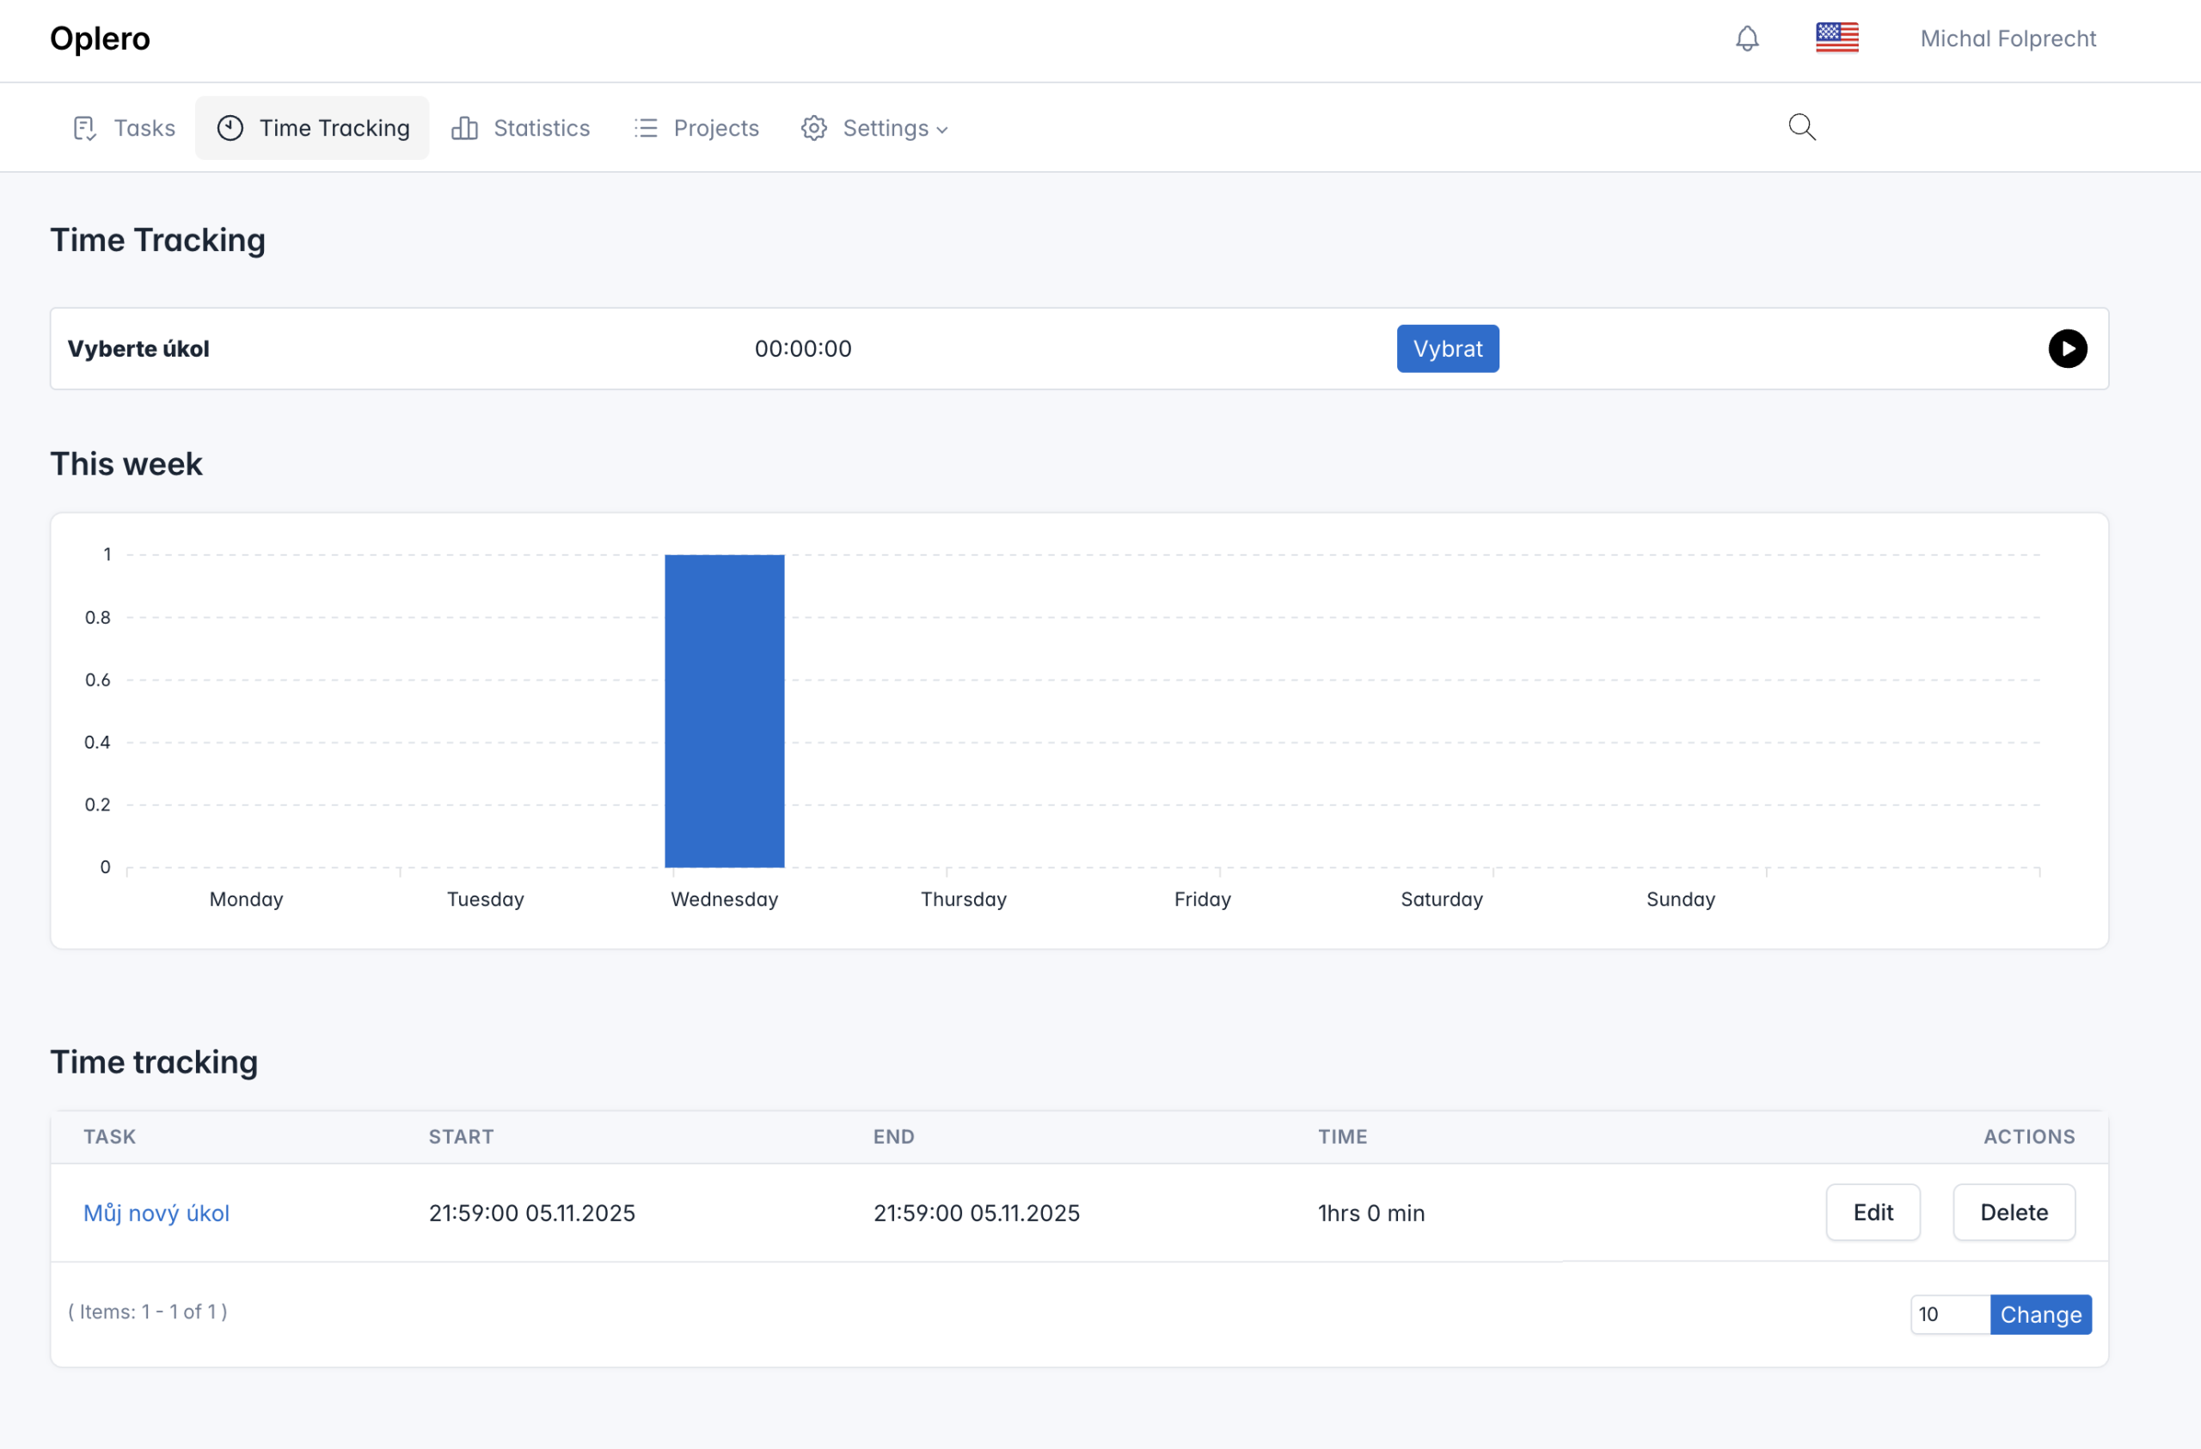Click the Settings gear icon
The width and height of the screenshot is (2201, 1449).
click(x=814, y=127)
